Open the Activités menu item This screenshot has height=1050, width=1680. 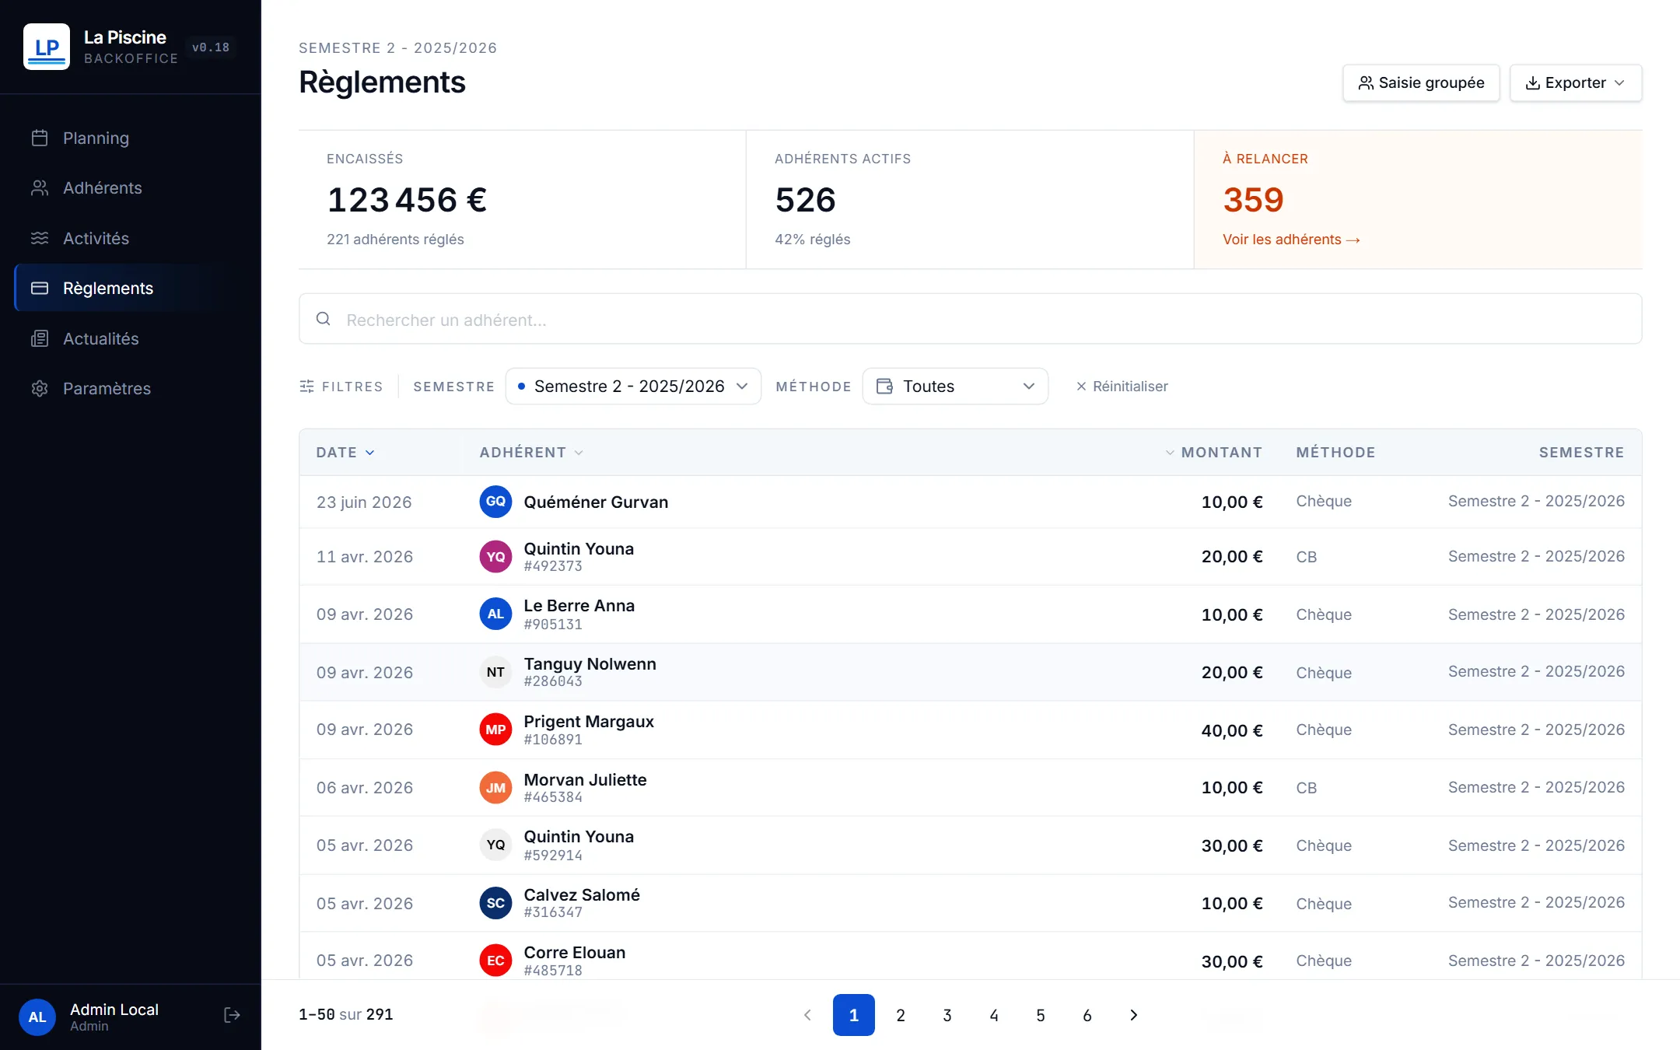(131, 238)
